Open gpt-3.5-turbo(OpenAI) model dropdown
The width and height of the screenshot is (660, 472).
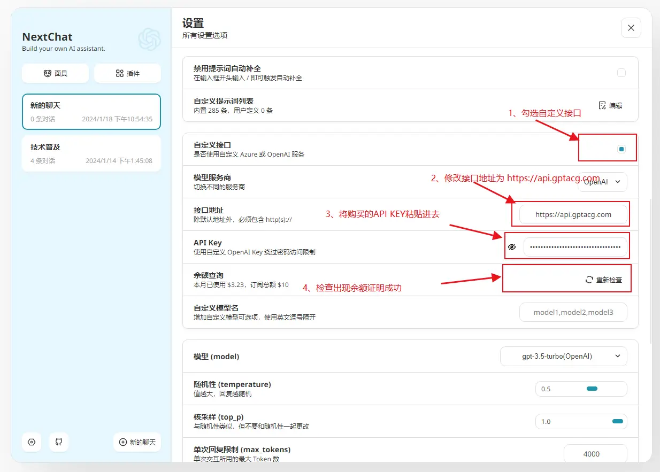pos(564,356)
